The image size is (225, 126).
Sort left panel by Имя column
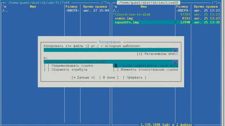click(x=33, y=7)
